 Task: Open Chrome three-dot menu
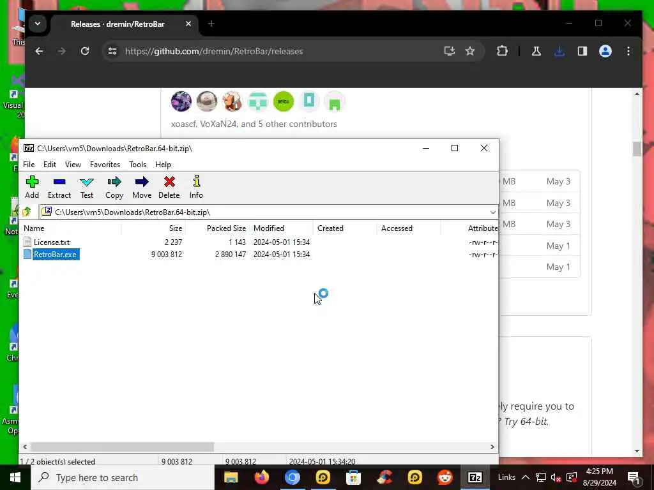(x=628, y=51)
